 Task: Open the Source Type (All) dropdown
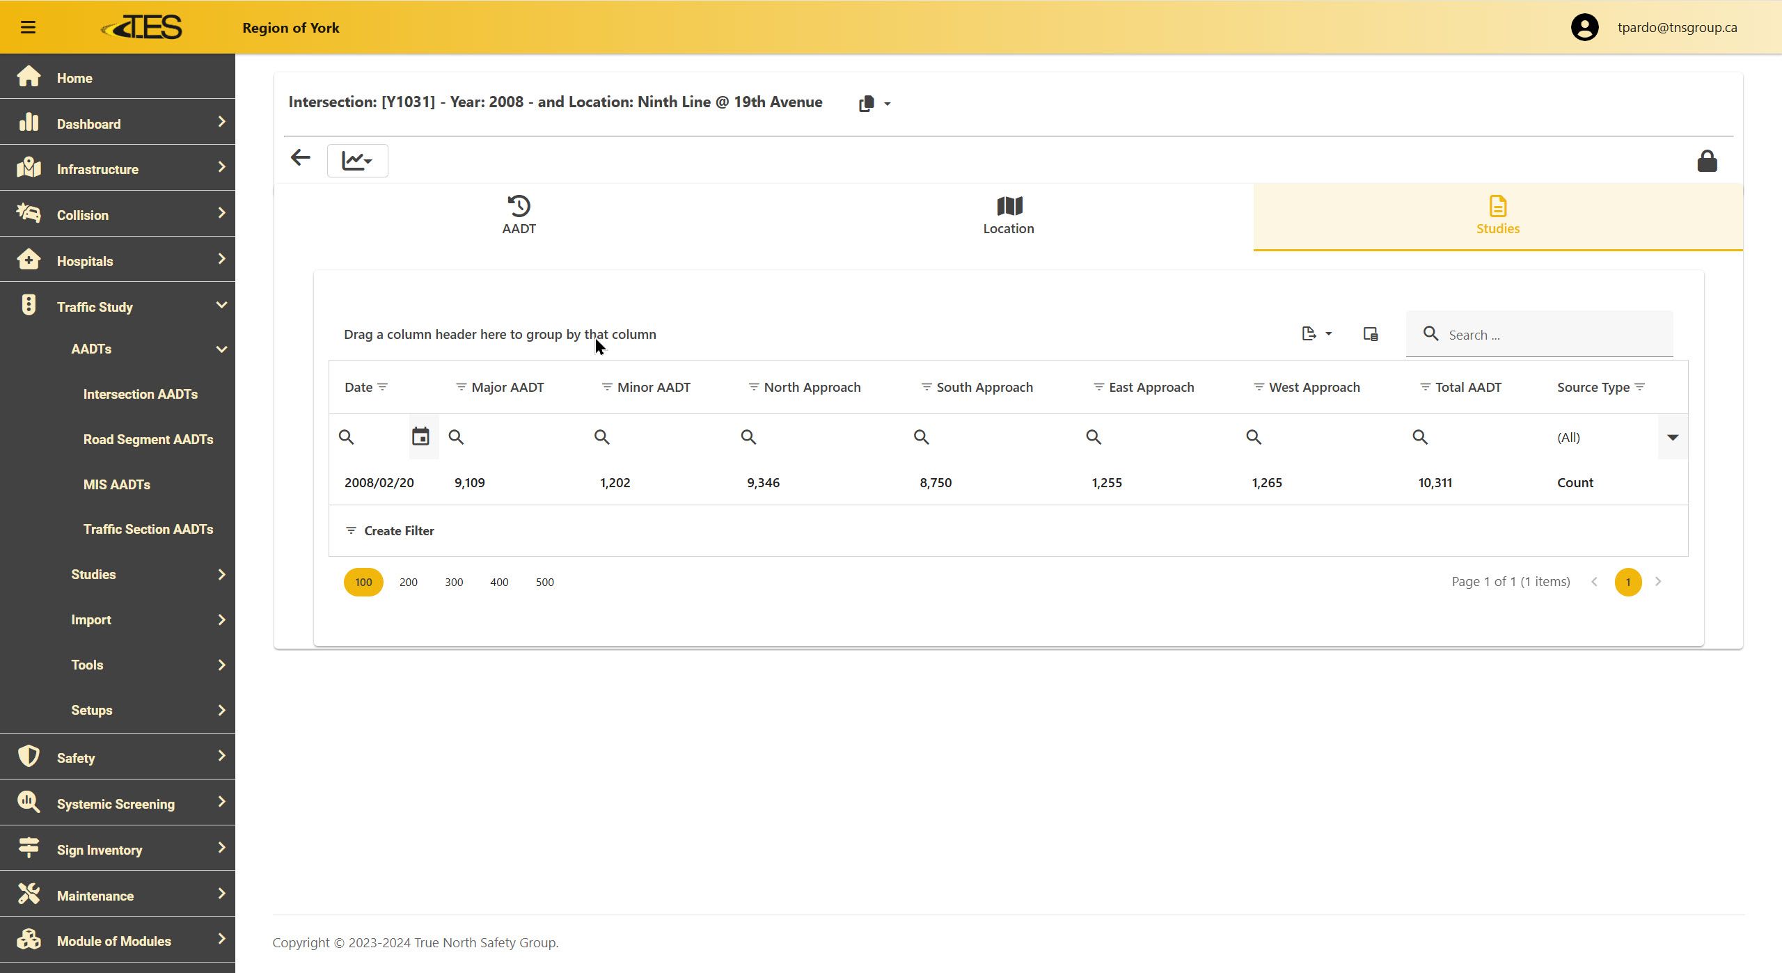click(x=1672, y=437)
